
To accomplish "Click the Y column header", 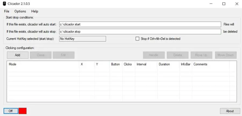I will [x=102, y=64].
